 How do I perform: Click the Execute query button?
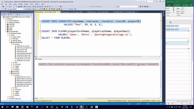pyautogui.click(x=28, y=9)
